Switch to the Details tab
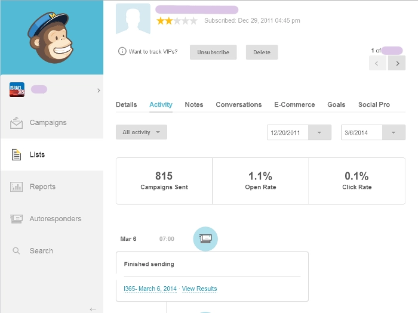 (127, 104)
